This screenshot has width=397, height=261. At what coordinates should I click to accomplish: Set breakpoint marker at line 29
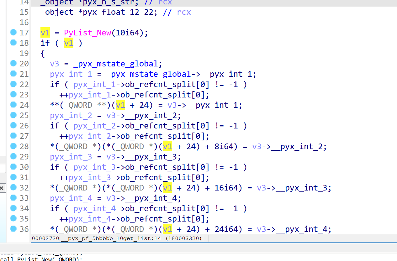point(13,156)
